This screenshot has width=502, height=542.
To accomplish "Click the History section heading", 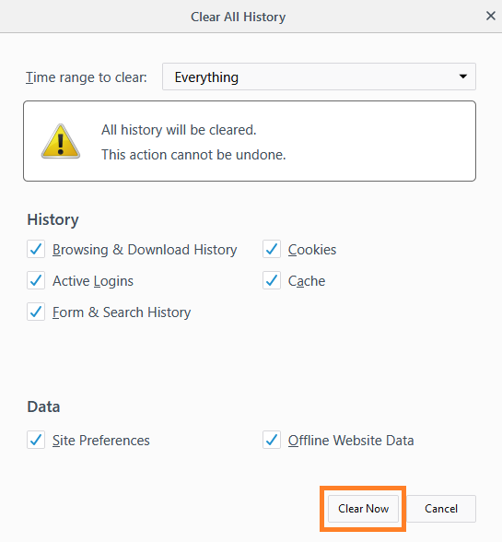I will (x=53, y=219).
